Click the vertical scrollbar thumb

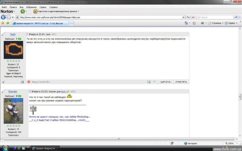(x=240, y=97)
